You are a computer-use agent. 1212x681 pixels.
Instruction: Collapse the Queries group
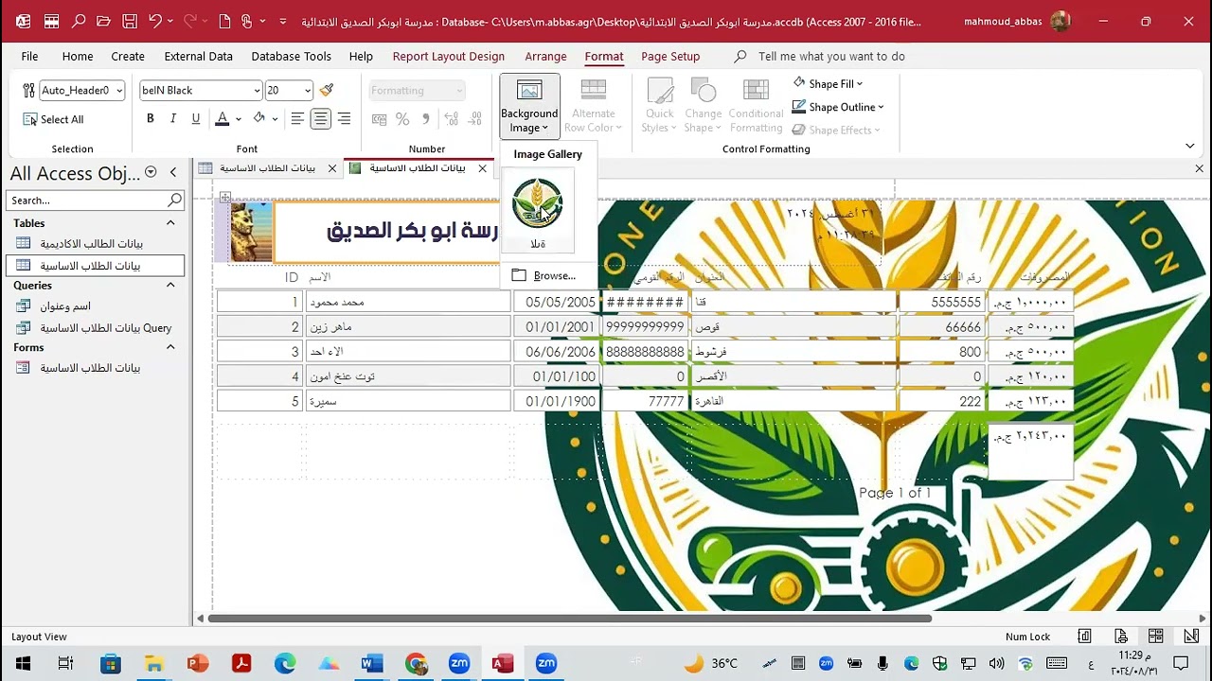coord(170,285)
